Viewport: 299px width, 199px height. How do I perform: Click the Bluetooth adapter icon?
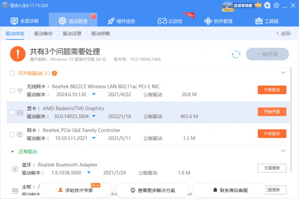pyautogui.click(x=15, y=169)
